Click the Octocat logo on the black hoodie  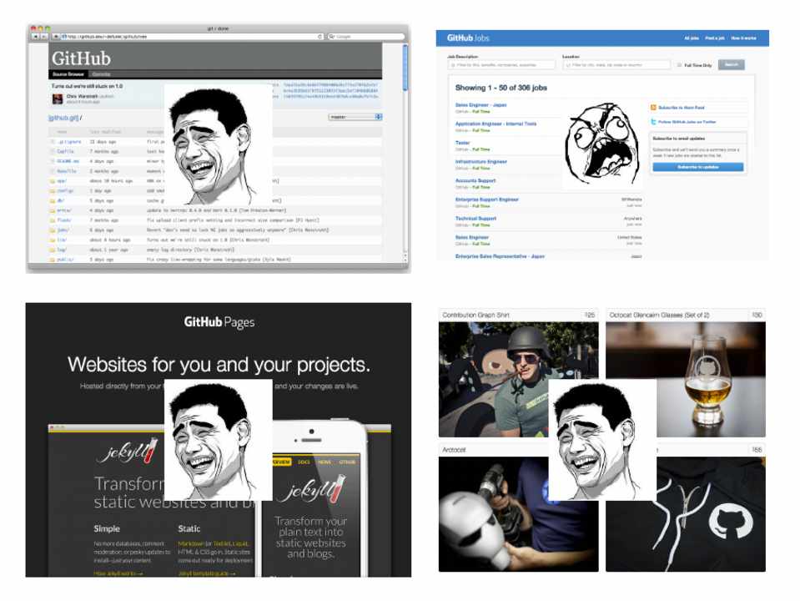tap(723, 523)
